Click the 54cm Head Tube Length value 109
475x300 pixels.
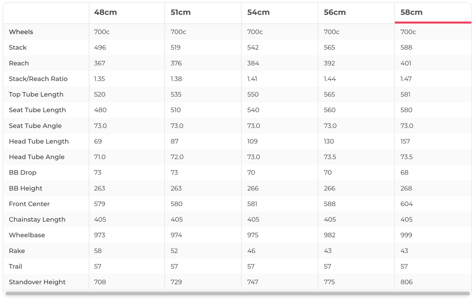[253, 141]
